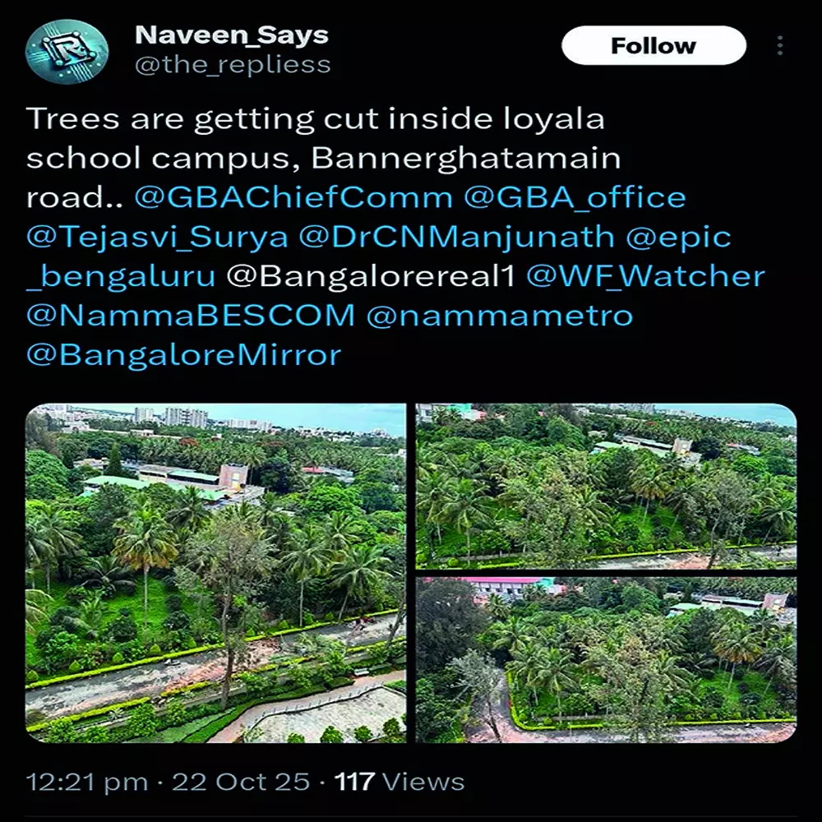The width and height of the screenshot is (822, 822).
Task: Open the @GBA_office mention
Action: [x=575, y=197]
